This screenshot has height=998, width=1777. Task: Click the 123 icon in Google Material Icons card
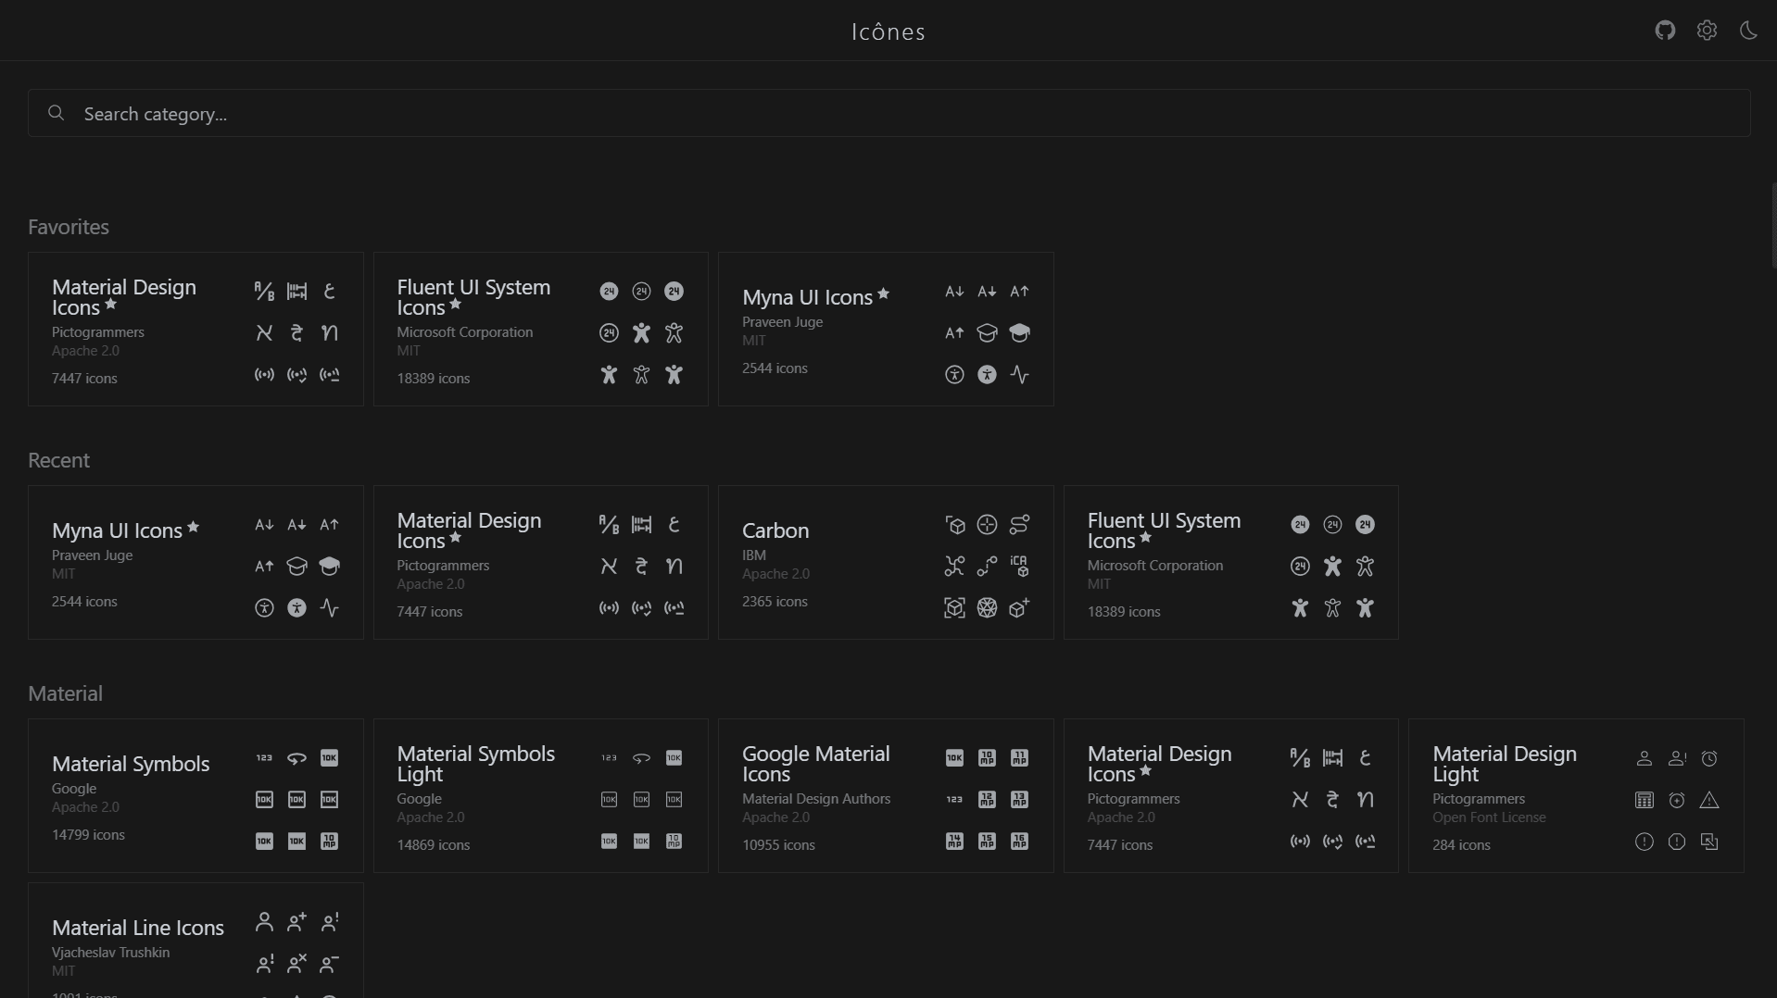[x=954, y=800]
